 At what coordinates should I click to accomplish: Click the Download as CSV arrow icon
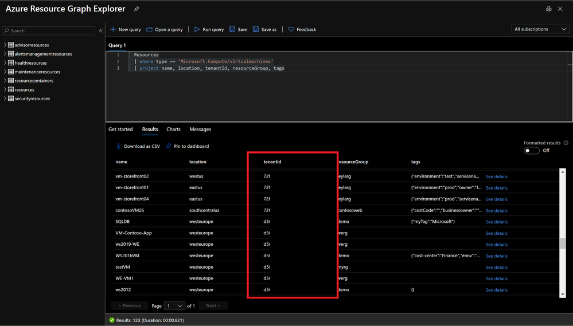(118, 146)
